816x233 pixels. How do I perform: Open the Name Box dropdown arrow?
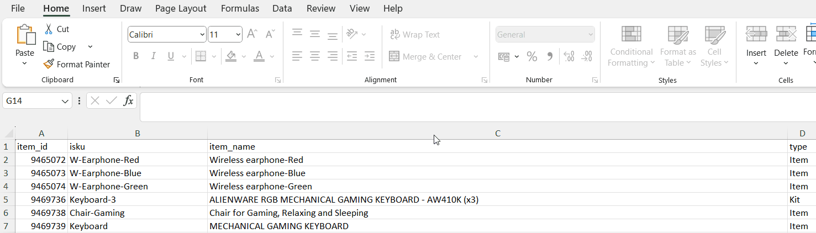point(66,101)
